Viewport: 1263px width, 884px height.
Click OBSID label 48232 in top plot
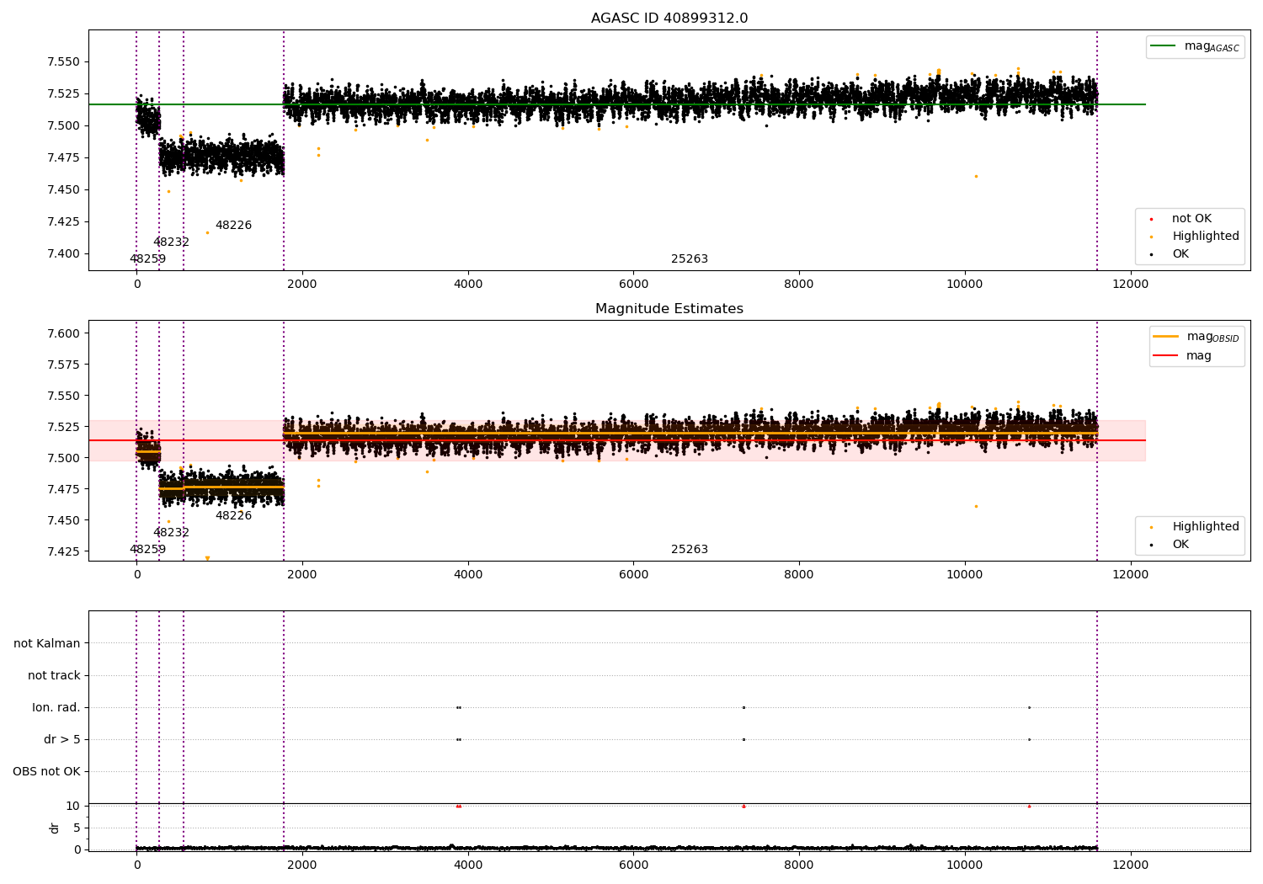coord(171,242)
